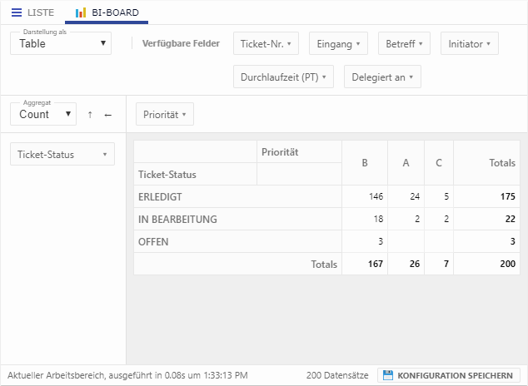528x386 pixels.
Task: Open the Priorität column field filter
Action: click(164, 114)
